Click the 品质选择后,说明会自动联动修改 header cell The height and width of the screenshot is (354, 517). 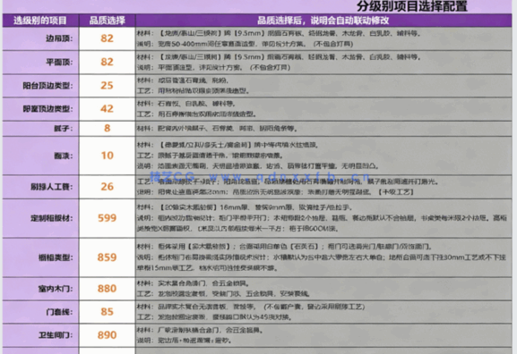[323, 21]
